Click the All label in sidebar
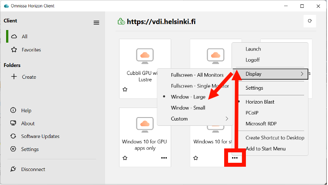328x185 pixels. click(x=24, y=37)
